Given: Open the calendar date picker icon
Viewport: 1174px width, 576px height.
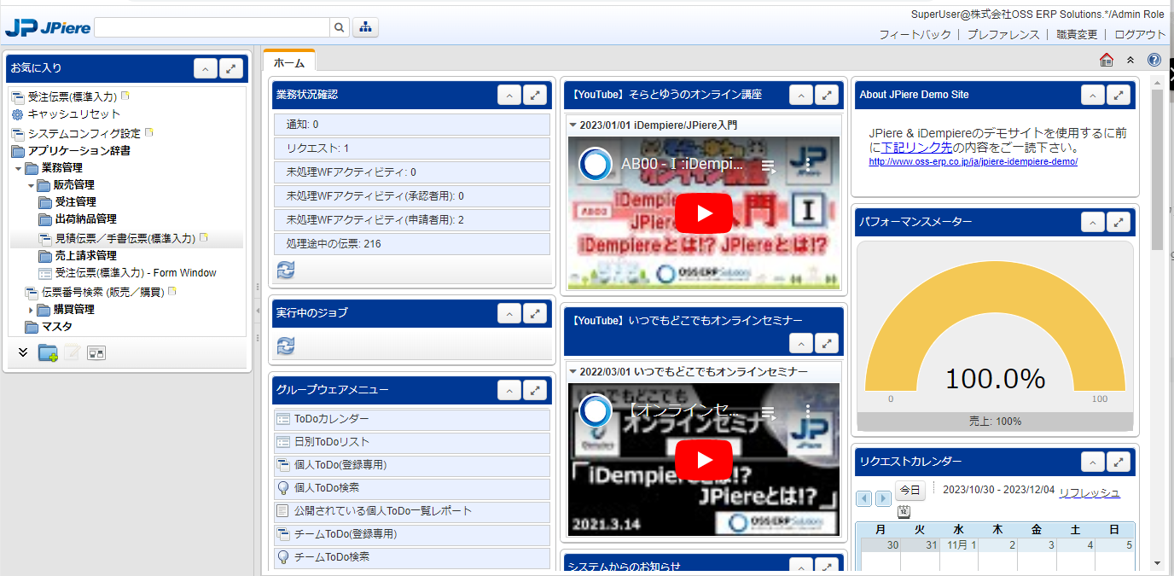Looking at the screenshot, I should click(x=904, y=511).
